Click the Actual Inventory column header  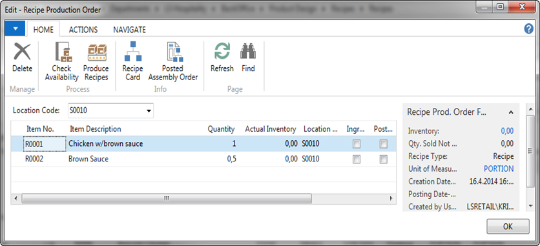[x=271, y=129]
